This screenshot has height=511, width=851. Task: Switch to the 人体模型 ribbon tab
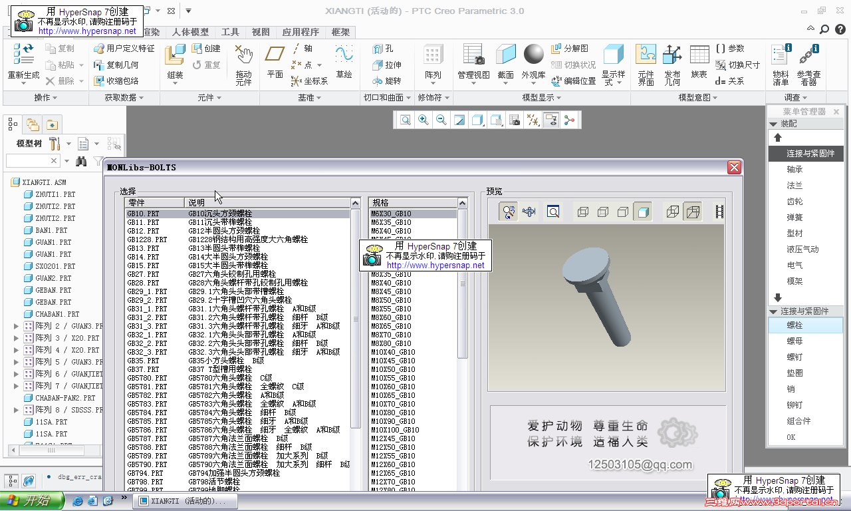coord(190,32)
